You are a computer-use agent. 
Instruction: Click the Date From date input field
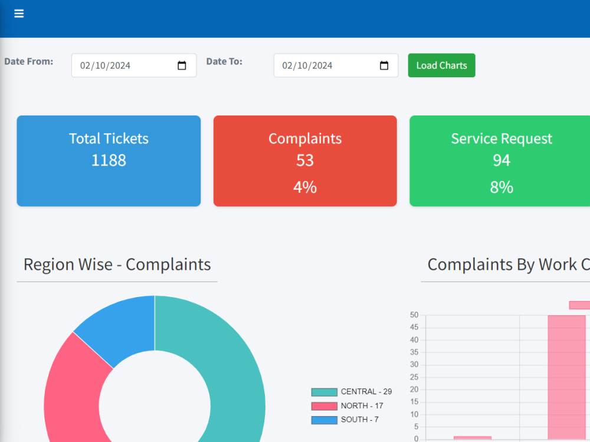(x=134, y=65)
